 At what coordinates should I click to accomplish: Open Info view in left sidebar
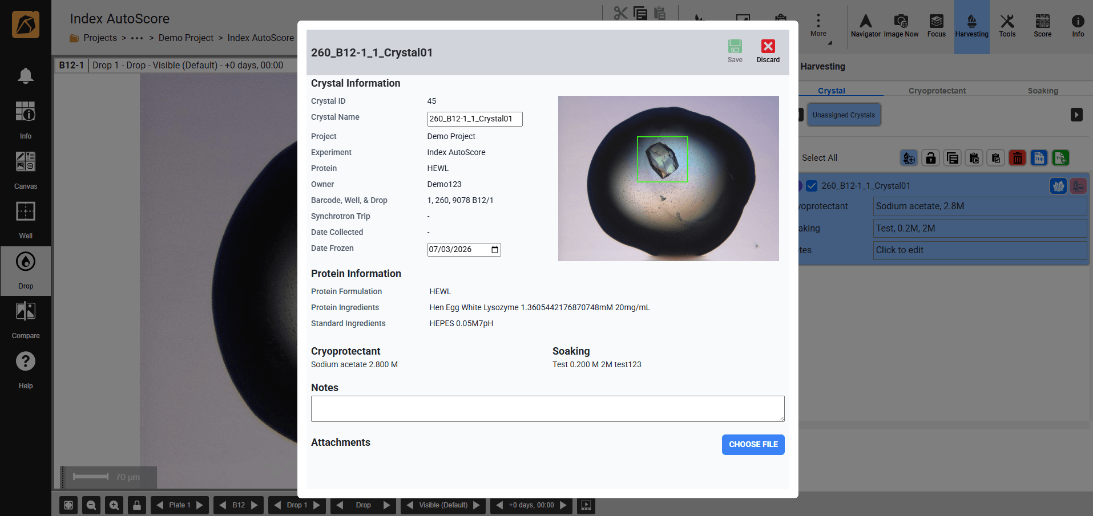(x=25, y=120)
